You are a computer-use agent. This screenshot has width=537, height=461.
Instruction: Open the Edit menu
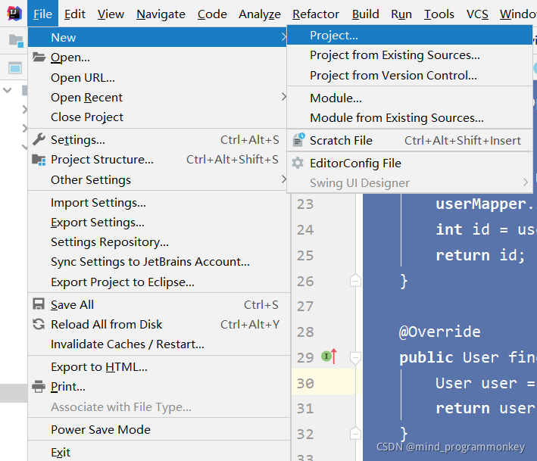tap(75, 14)
